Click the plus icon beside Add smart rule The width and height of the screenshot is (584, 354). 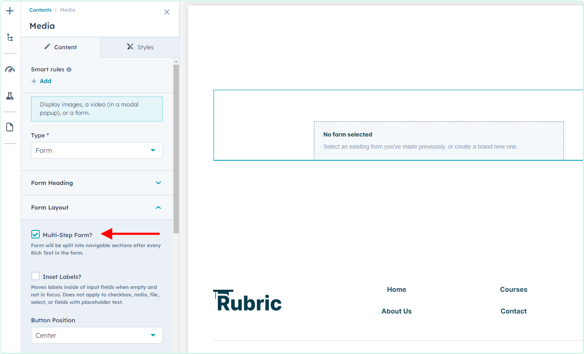pos(34,81)
